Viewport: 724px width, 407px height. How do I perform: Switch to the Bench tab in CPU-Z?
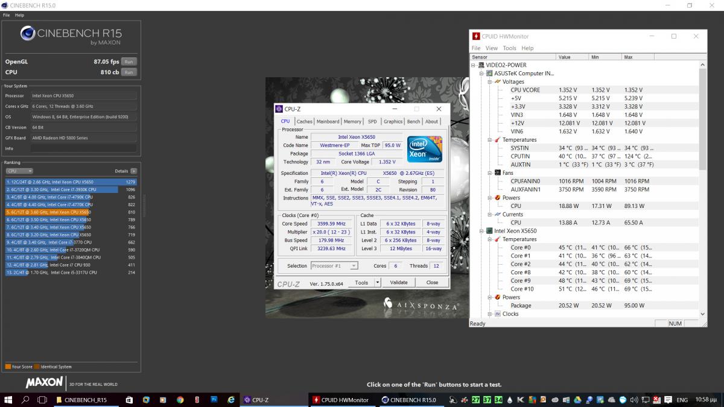pyautogui.click(x=414, y=121)
